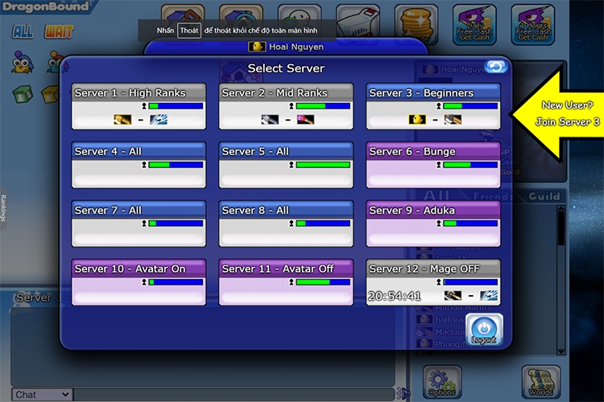Screen dimensions: 604x402
Task: Click the Hoai Nguyen title name
Action: point(296,47)
